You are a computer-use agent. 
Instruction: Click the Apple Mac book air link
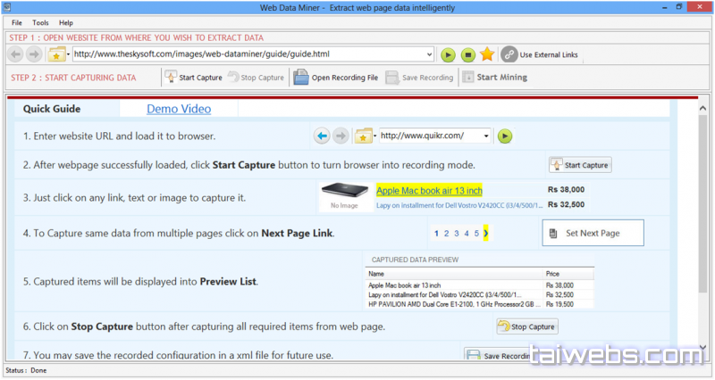tap(429, 191)
